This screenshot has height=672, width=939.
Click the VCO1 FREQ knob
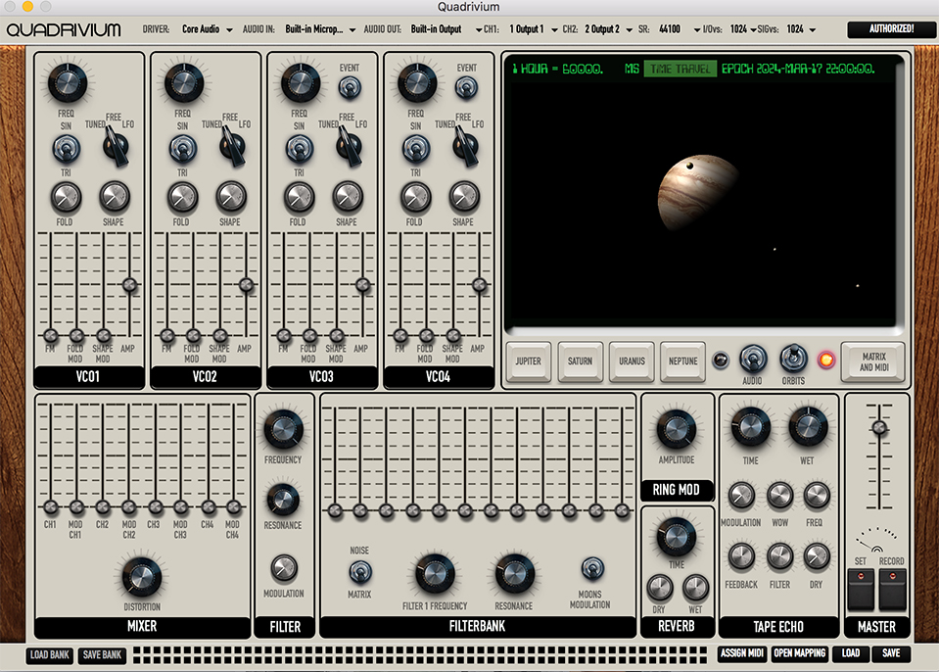coord(67,82)
